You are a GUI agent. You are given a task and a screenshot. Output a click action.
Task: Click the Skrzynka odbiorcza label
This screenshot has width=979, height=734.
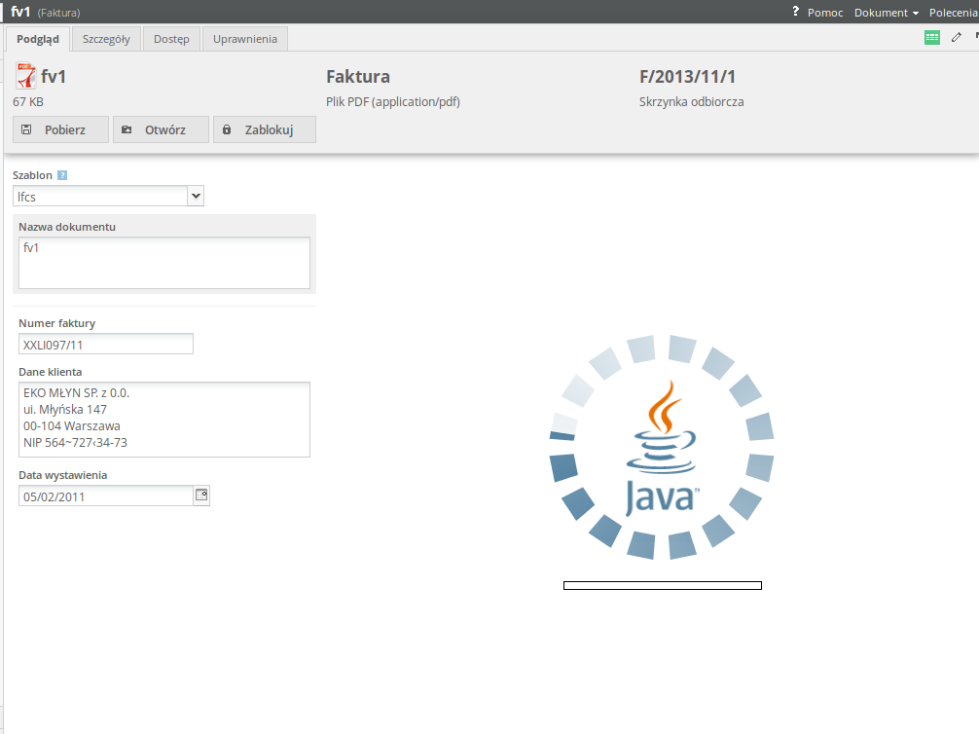pyautogui.click(x=691, y=102)
